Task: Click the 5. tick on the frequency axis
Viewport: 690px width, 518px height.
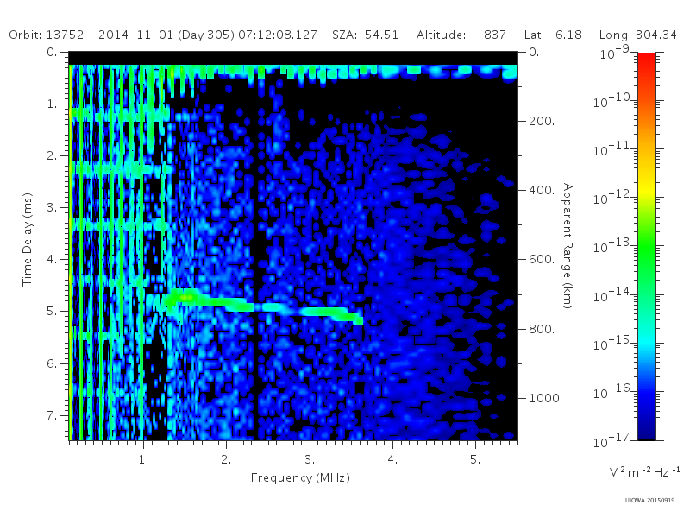Action: 476,459
